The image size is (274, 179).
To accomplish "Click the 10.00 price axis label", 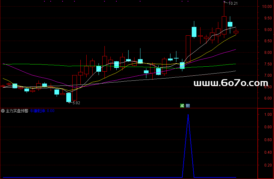I will coord(266,7).
